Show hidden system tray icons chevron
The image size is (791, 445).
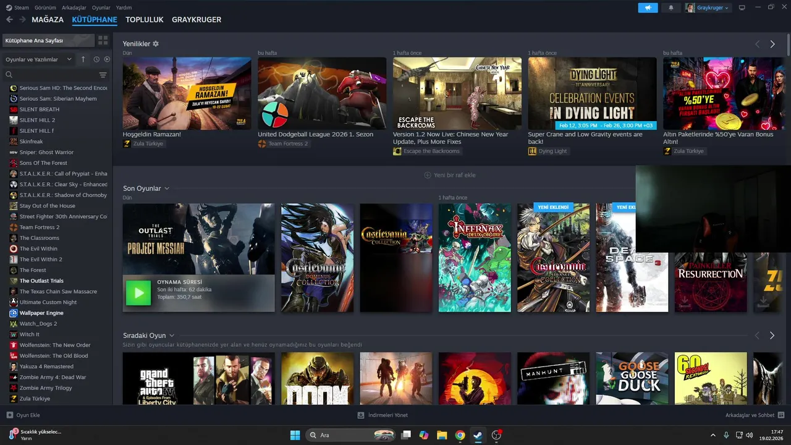[x=713, y=435]
